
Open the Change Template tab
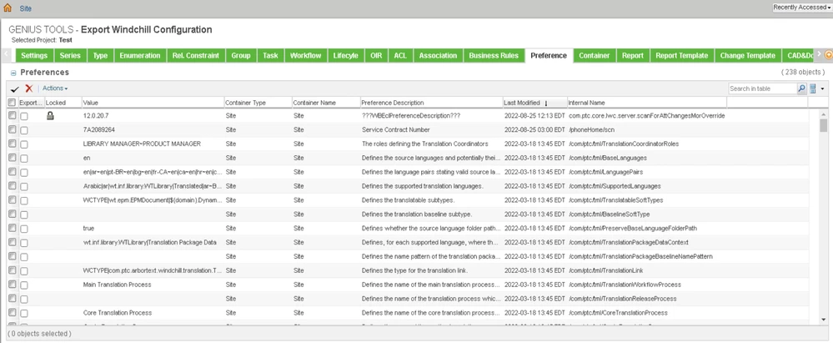[747, 55]
